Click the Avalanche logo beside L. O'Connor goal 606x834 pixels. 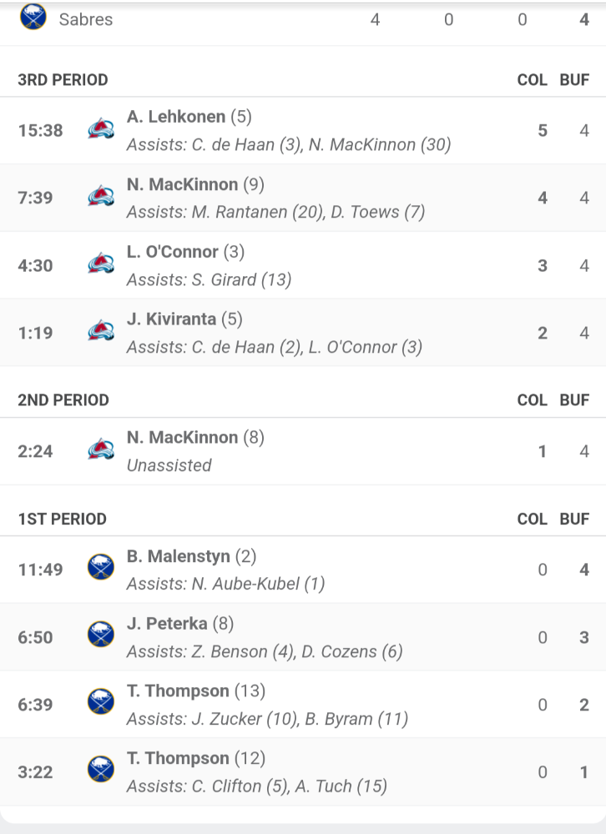[101, 265]
